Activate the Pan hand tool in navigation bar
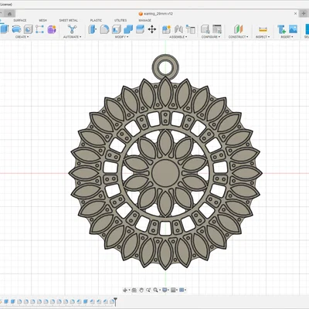 [x=141, y=290]
